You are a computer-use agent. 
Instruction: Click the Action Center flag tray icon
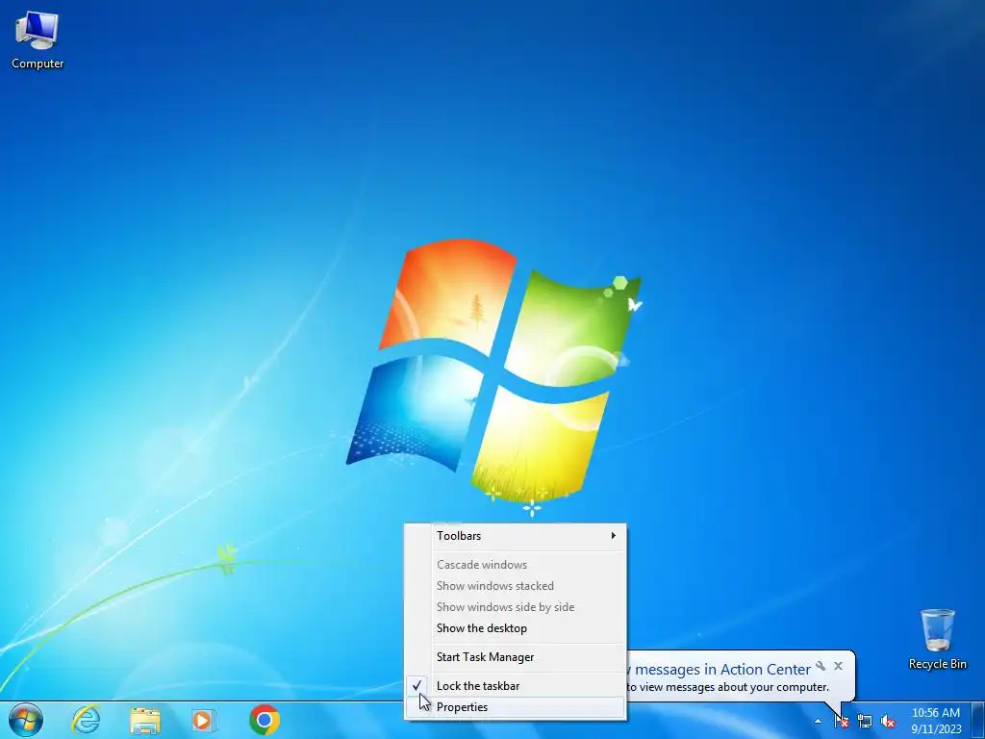(841, 722)
